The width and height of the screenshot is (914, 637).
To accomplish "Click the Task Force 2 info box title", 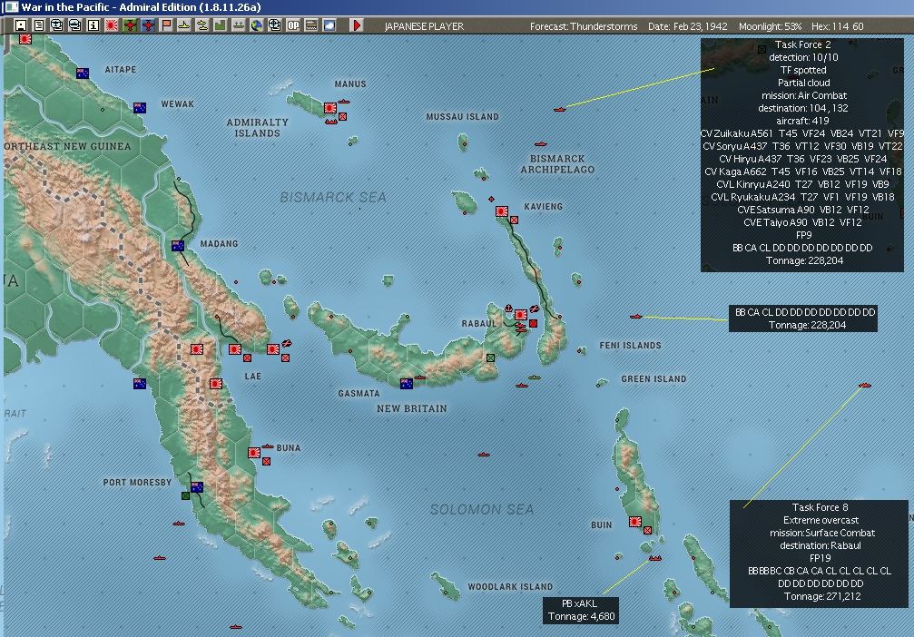I will point(802,44).
